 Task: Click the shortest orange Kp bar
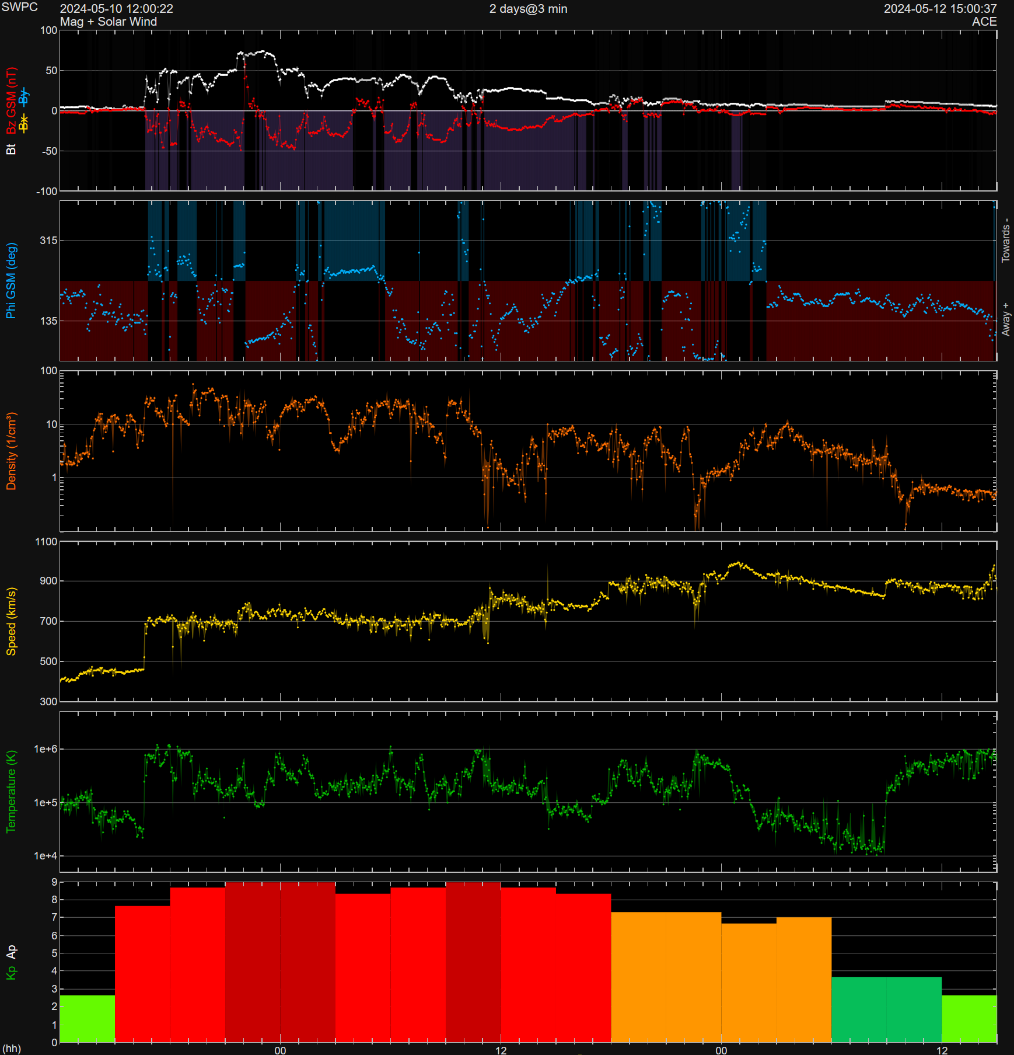coord(749,983)
